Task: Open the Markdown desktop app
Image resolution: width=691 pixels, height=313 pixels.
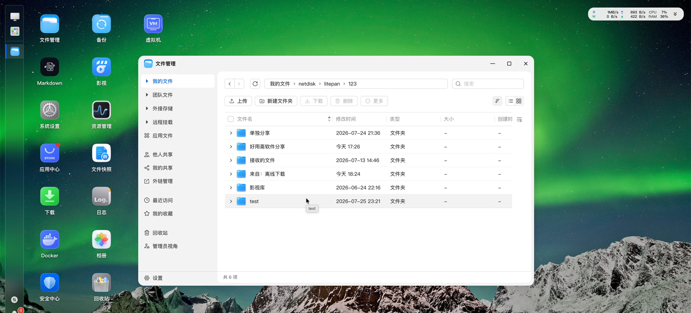Action: (x=50, y=67)
